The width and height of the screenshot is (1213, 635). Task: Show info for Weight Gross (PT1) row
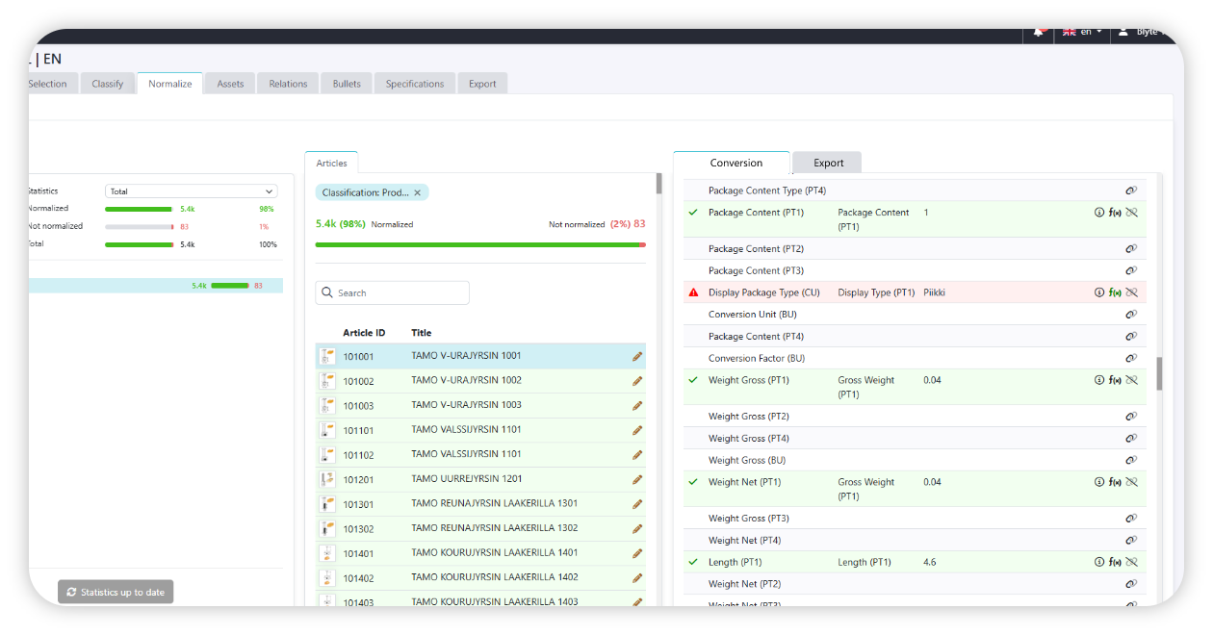tap(1099, 380)
